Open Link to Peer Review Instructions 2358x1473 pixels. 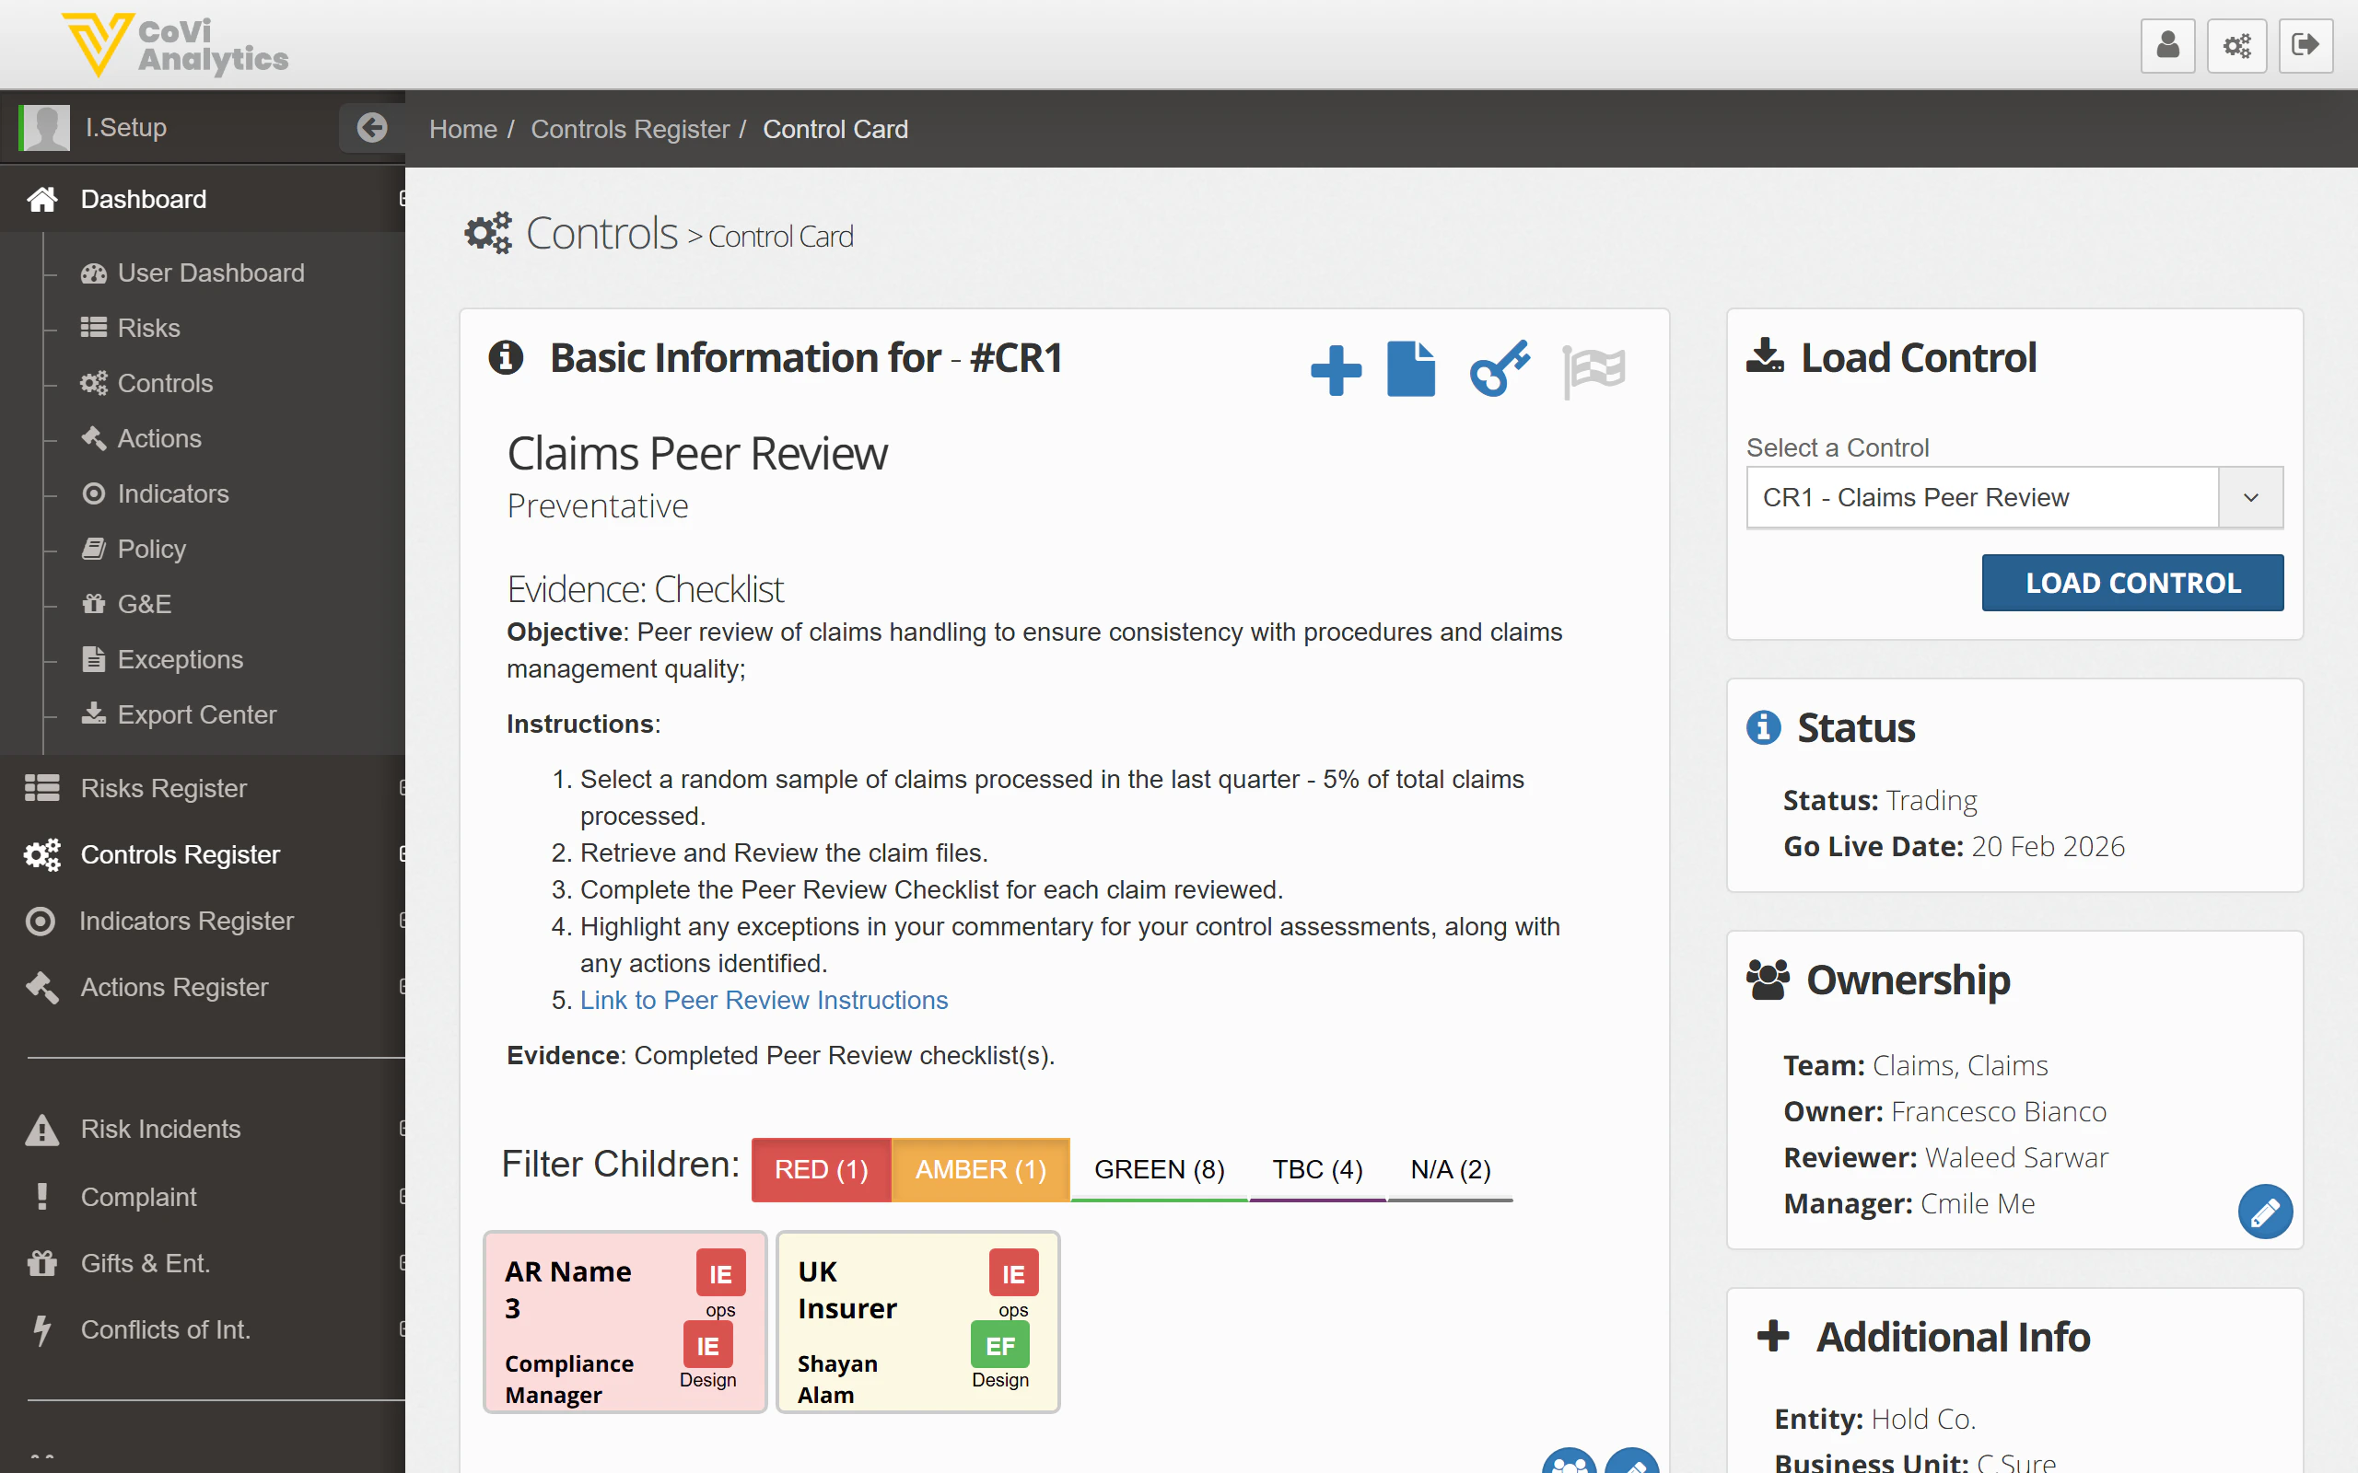[763, 1000]
